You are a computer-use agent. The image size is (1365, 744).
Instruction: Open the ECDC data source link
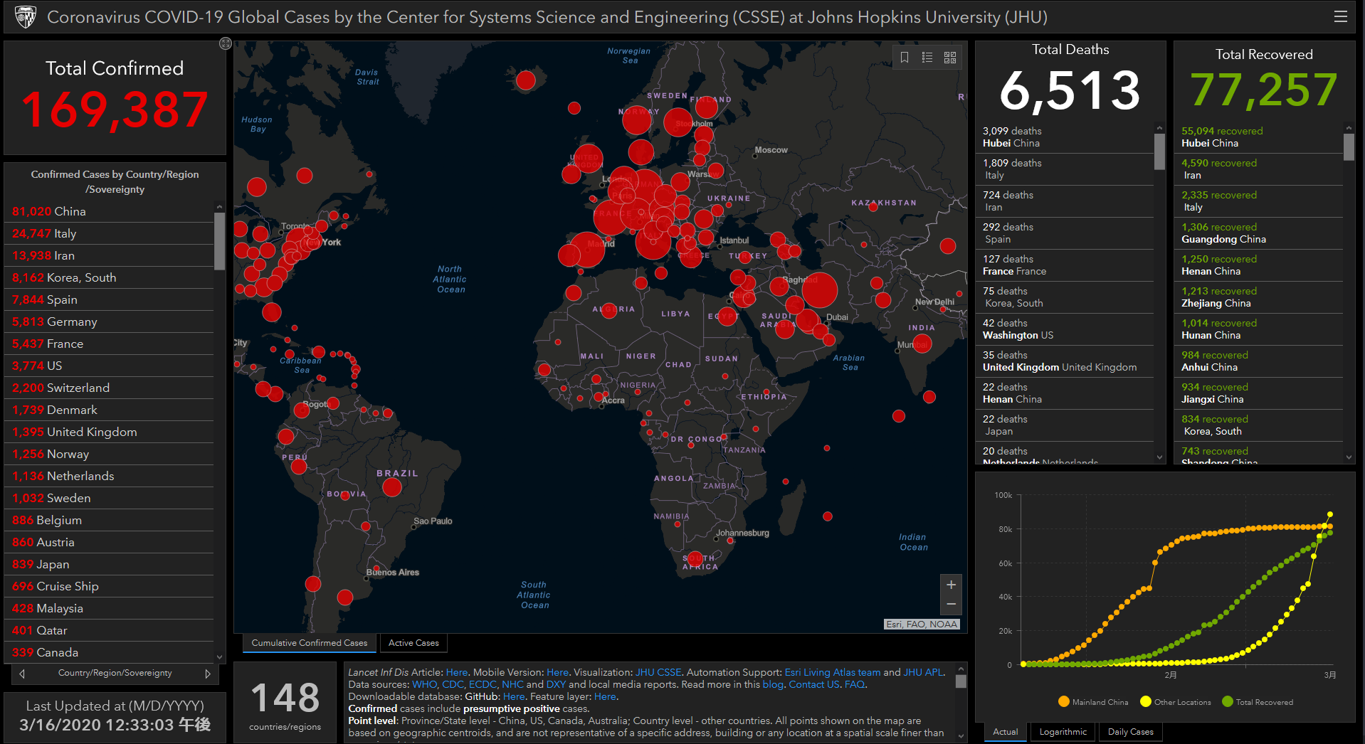pyautogui.click(x=483, y=684)
